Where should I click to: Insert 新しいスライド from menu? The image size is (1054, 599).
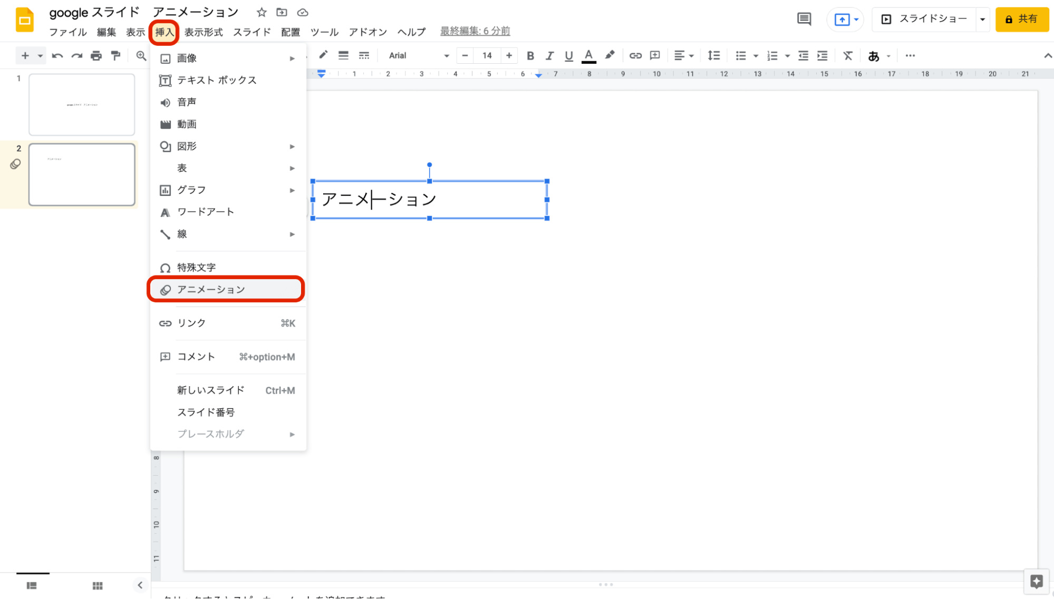[x=228, y=390]
